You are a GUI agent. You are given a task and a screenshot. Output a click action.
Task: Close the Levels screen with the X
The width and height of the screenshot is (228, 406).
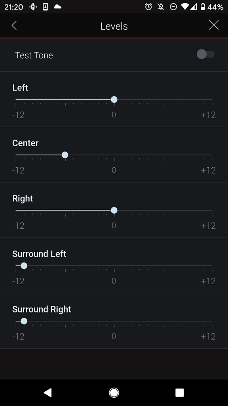[214, 25]
